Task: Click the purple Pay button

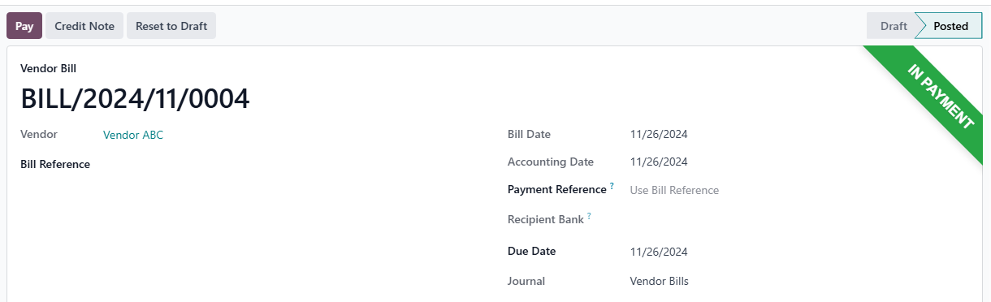Action: 24,26
